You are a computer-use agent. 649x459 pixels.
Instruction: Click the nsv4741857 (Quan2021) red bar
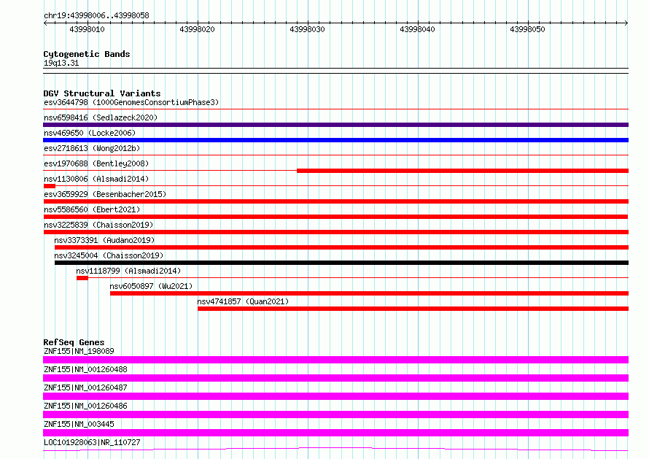tap(413, 309)
